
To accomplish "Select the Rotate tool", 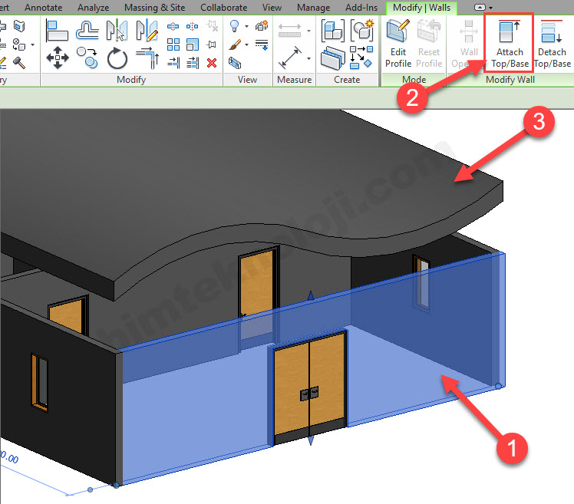I will 117,58.
